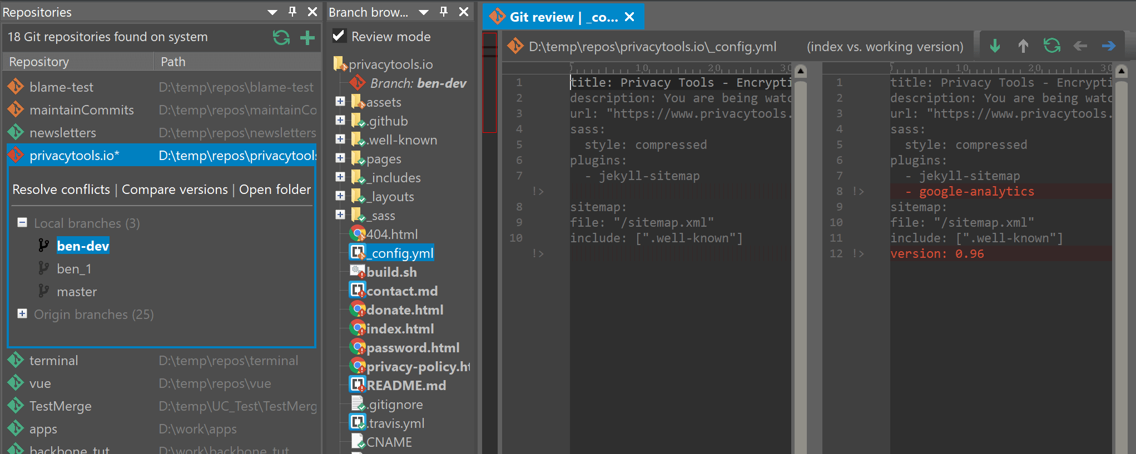Click the blue right arrow icon
This screenshot has height=454, width=1136.
pyautogui.click(x=1108, y=46)
